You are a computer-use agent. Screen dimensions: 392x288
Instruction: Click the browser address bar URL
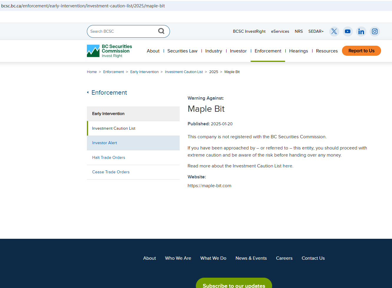[83, 6]
